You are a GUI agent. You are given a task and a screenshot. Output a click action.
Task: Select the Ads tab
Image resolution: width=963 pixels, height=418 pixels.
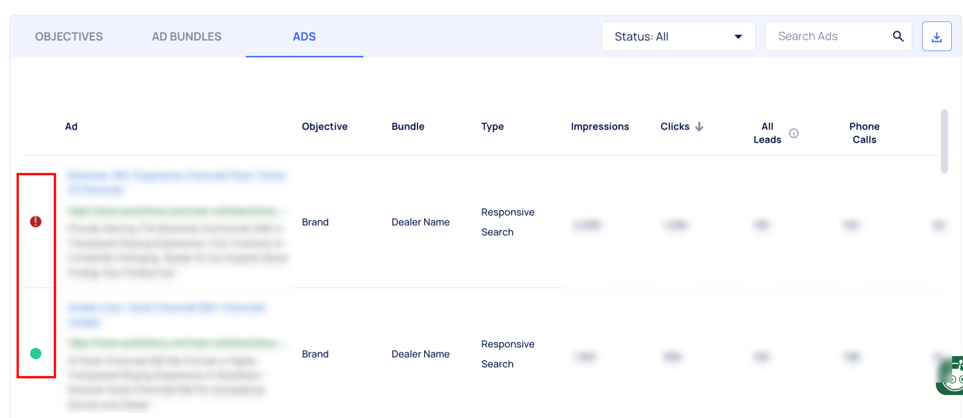(x=304, y=36)
